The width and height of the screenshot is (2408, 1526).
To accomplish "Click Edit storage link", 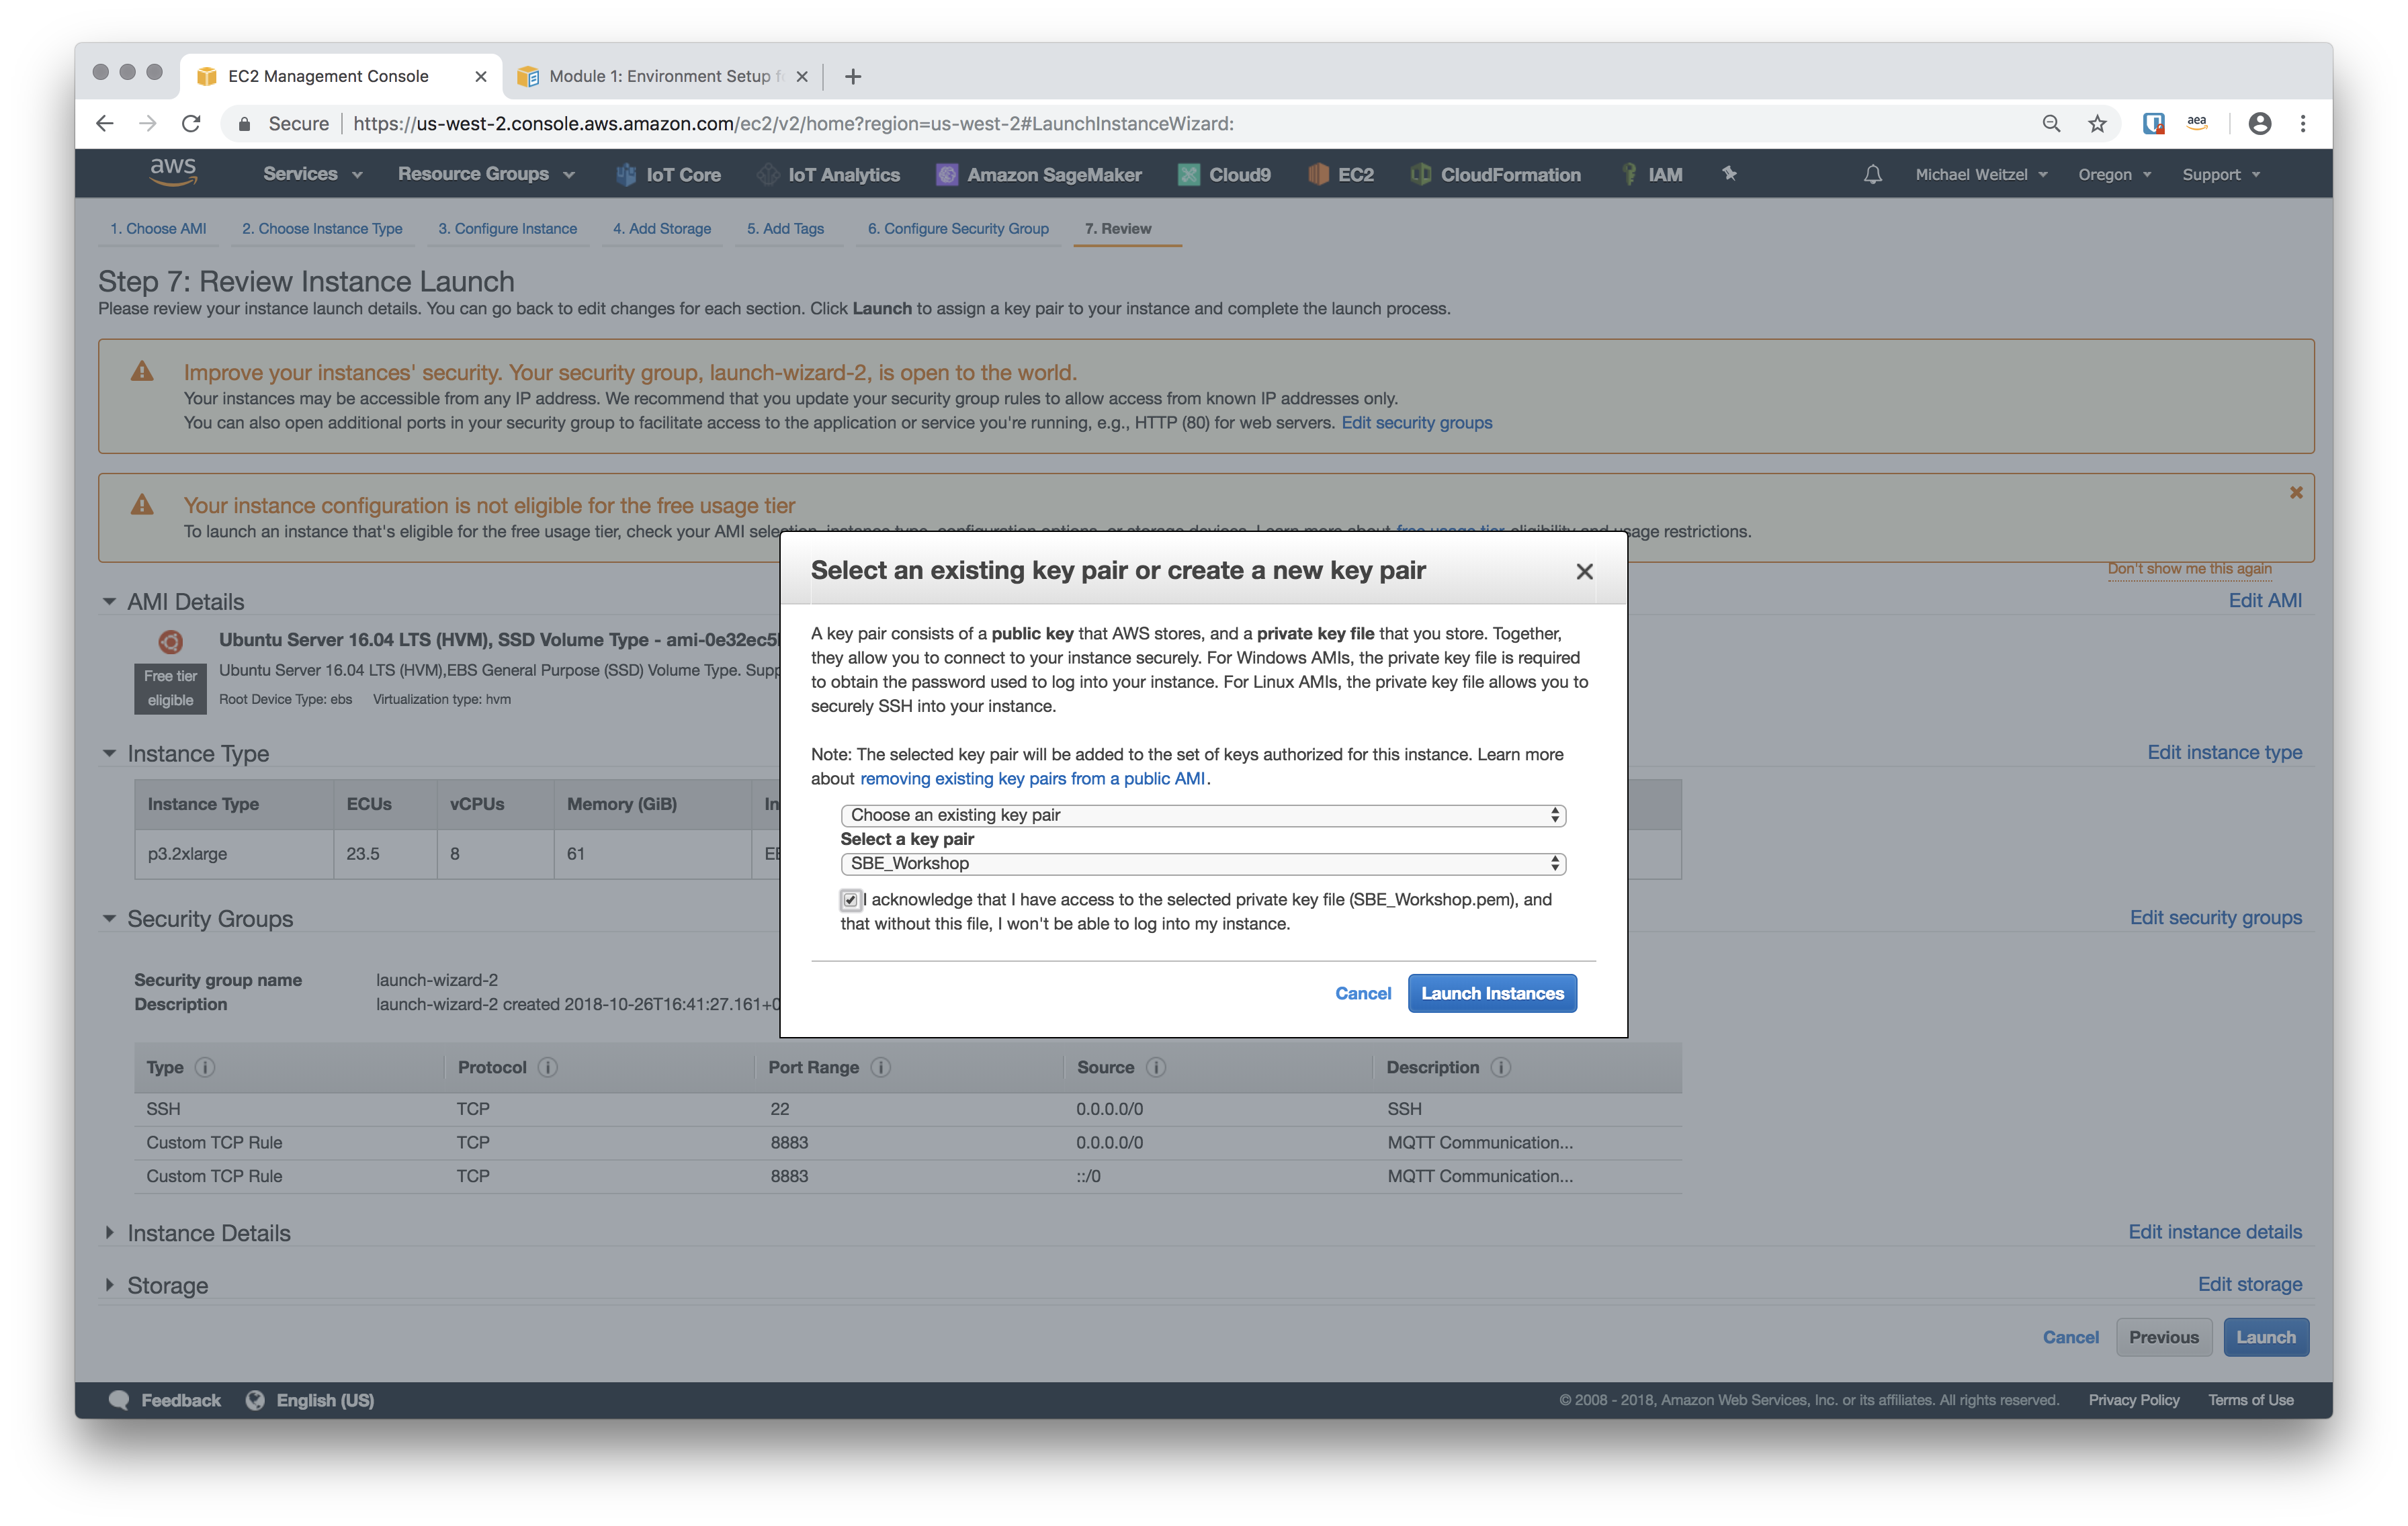I will [x=2250, y=1284].
